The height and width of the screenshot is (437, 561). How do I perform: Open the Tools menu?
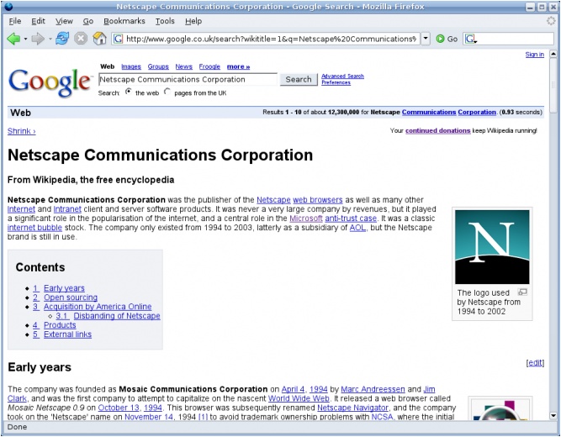(165, 21)
